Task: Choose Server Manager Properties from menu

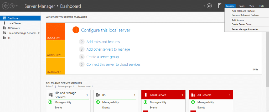Action: [245, 29]
